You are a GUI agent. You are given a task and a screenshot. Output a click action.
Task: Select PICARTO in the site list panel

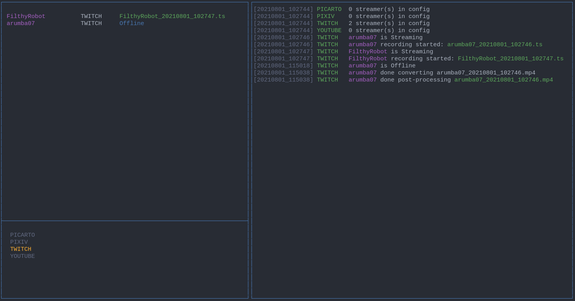[x=22, y=235]
